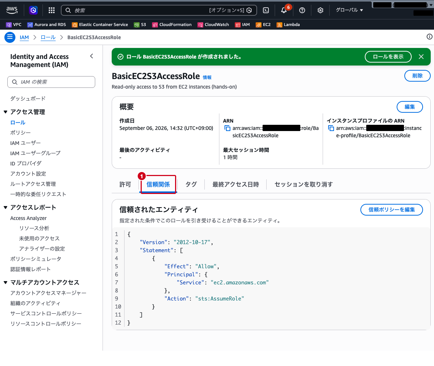Viewport: 434px width, 366px height.
Task: Open 組織のアクティビティ in the sidebar
Action: tap(35, 303)
